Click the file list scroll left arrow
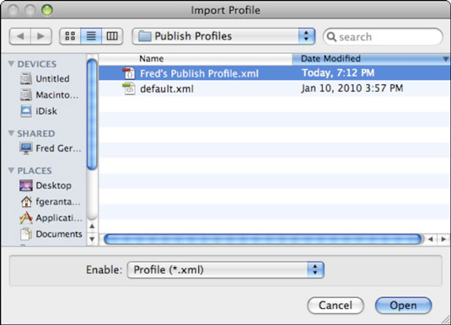 click(x=431, y=239)
